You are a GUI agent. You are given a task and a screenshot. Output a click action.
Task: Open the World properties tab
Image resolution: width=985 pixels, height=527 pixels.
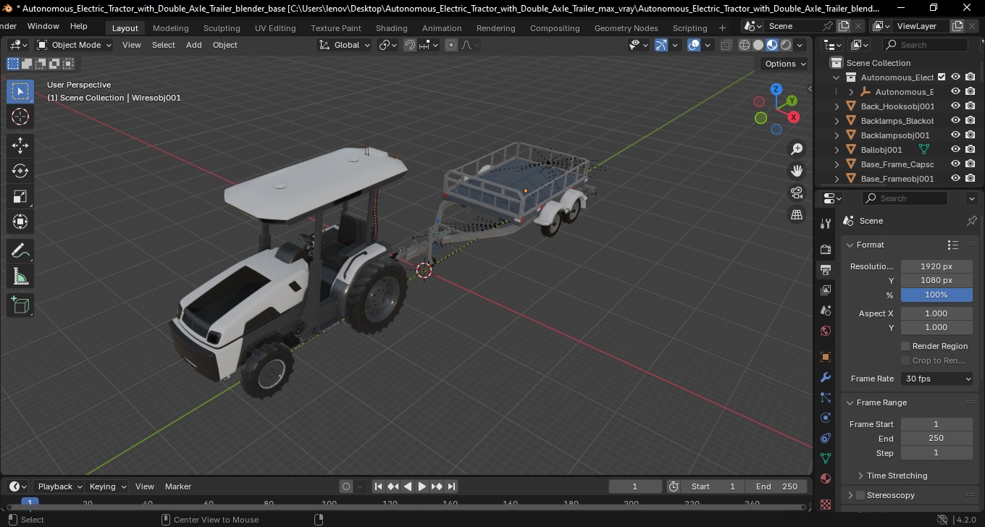click(826, 331)
